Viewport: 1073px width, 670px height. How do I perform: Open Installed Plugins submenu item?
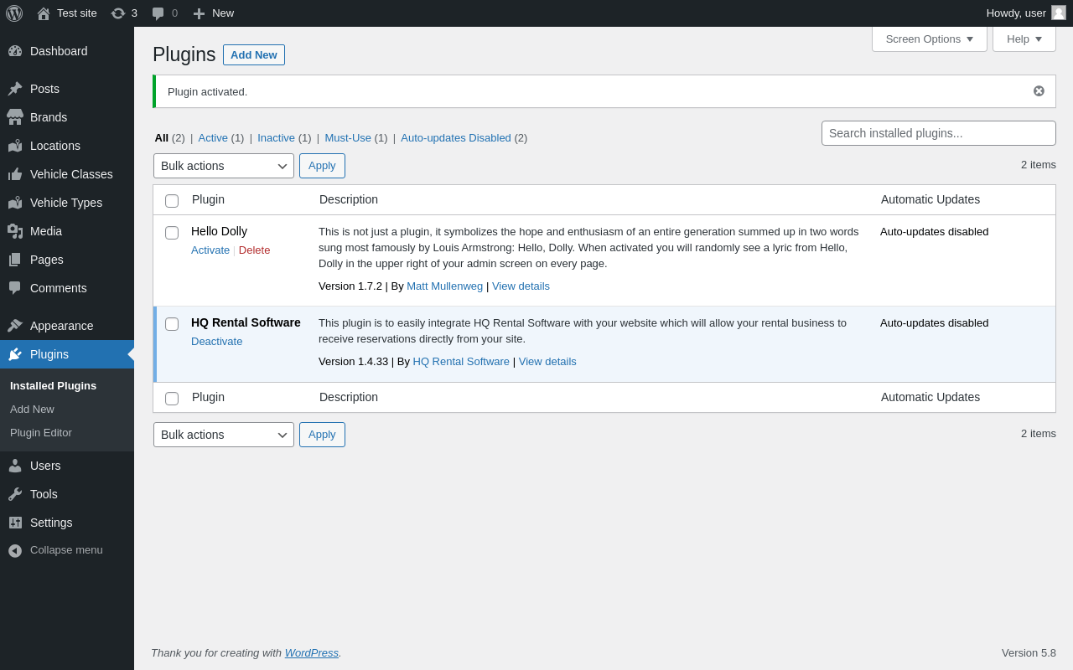(x=54, y=386)
